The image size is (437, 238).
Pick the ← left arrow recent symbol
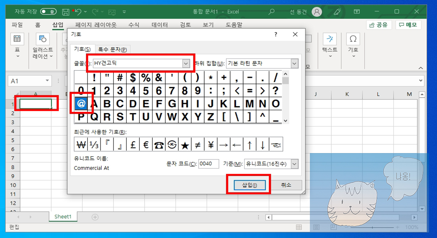point(237,144)
